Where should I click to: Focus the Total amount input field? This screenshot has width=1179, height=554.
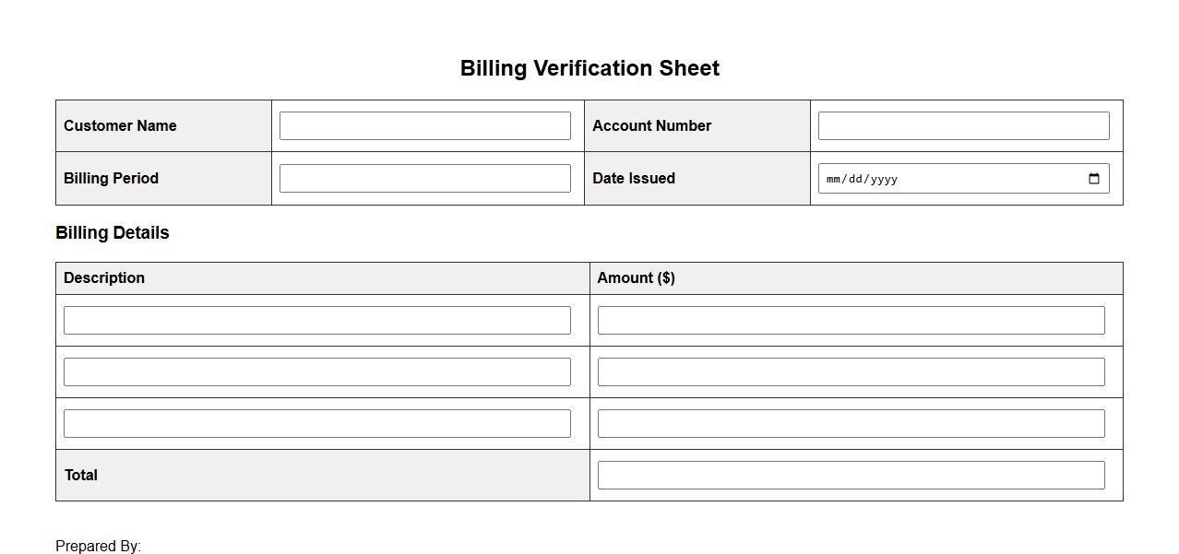tap(851, 476)
